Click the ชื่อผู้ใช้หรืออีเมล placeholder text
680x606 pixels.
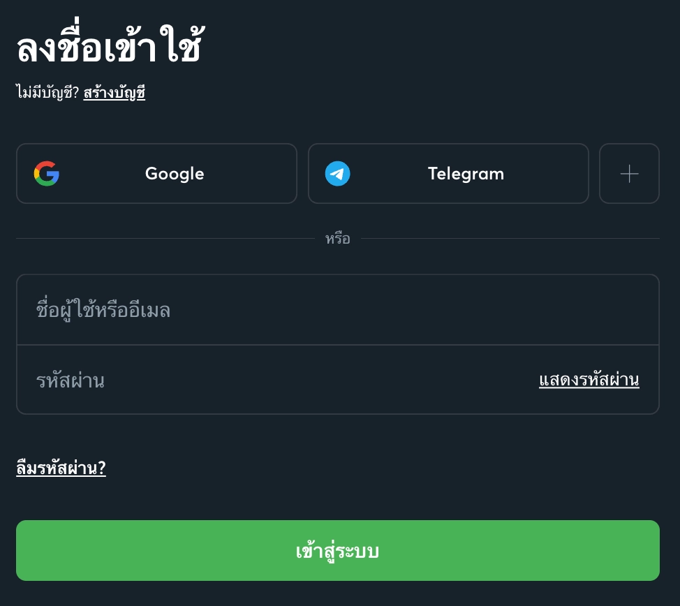pyautogui.click(x=103, y=310)
